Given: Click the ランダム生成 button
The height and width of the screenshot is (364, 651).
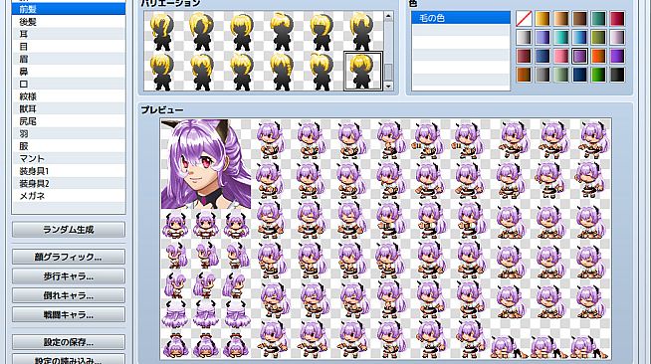Looking at the screenshot, I should [x=69, y=230].
